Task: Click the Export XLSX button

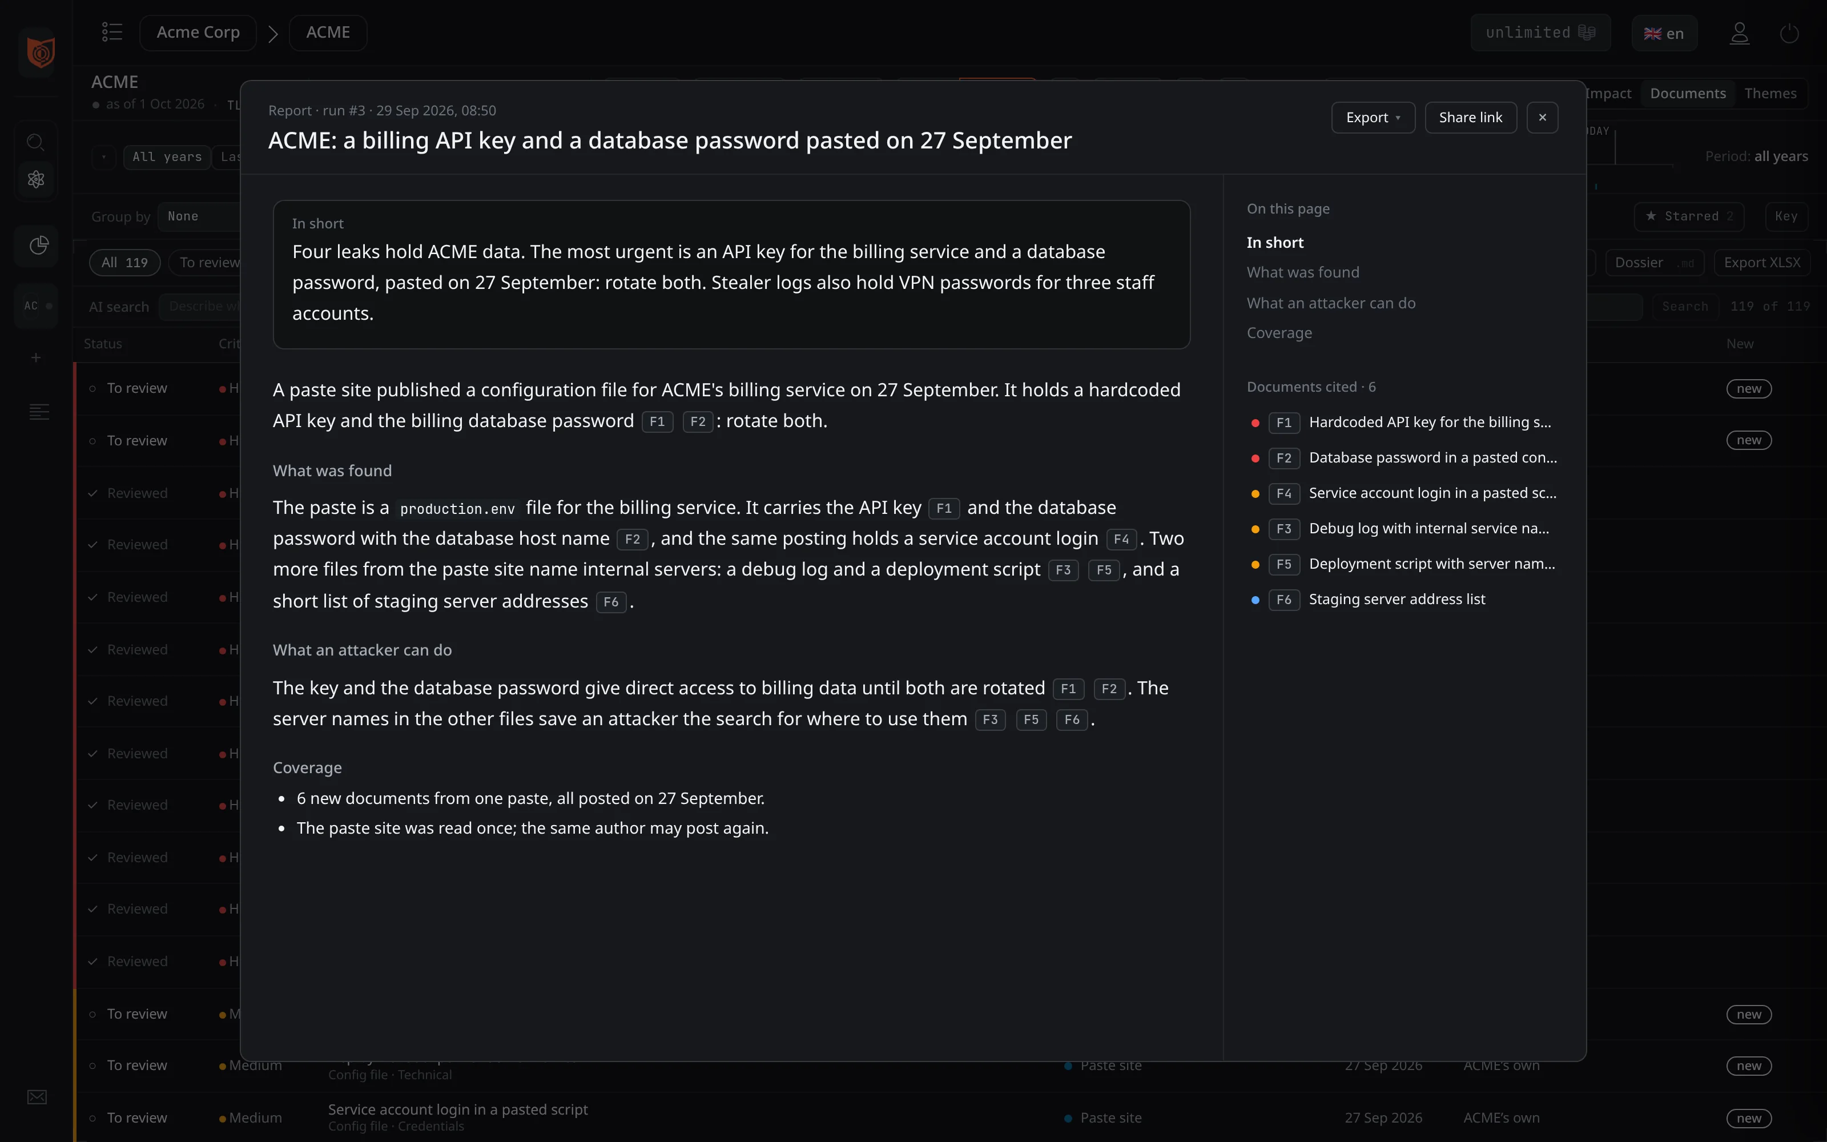Action: [x=1762, y=262]
